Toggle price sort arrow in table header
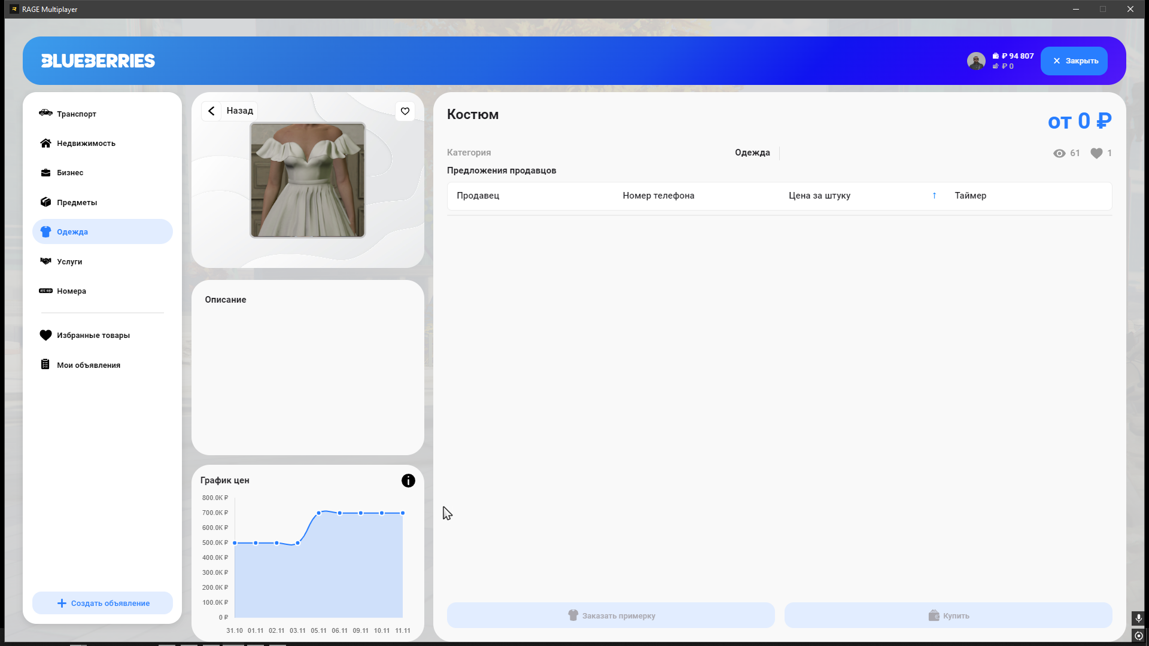 click(x=934, y=196)
